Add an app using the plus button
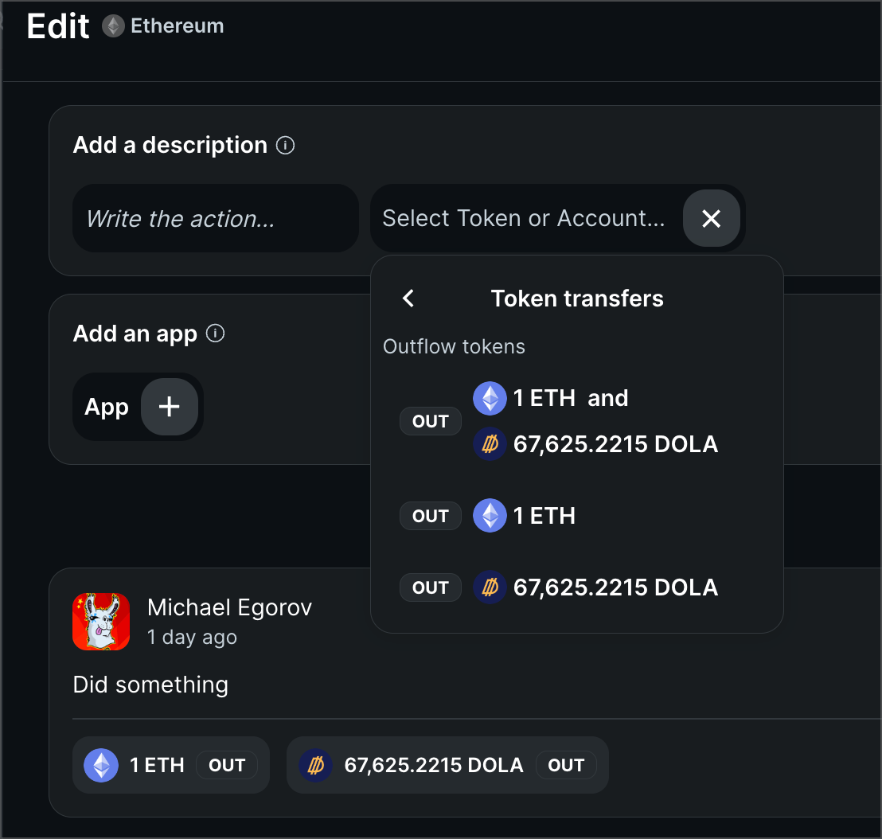 [170, 407]
